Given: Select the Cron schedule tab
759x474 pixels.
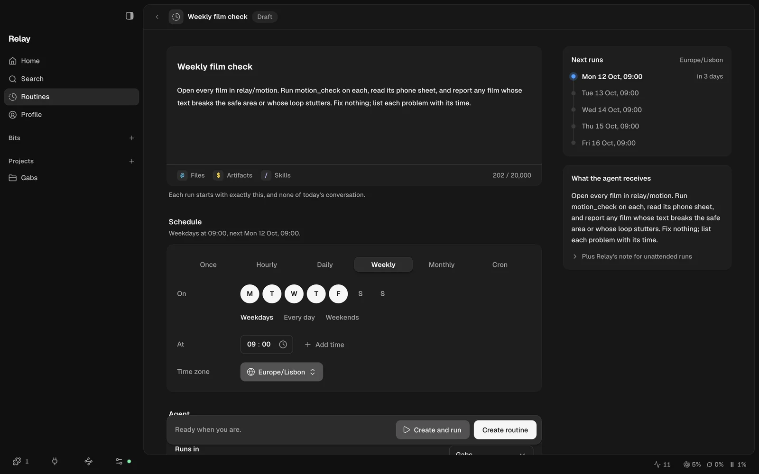Looking at the screenshot, I should pos(500,264).
